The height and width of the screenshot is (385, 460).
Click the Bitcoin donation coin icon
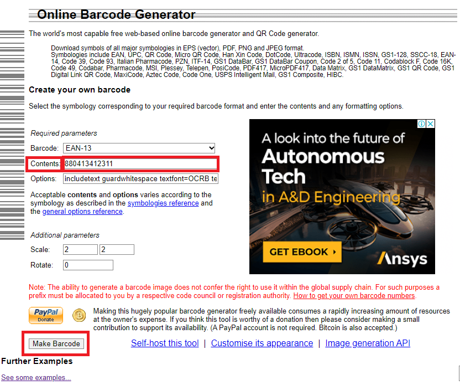pos(79,316)
